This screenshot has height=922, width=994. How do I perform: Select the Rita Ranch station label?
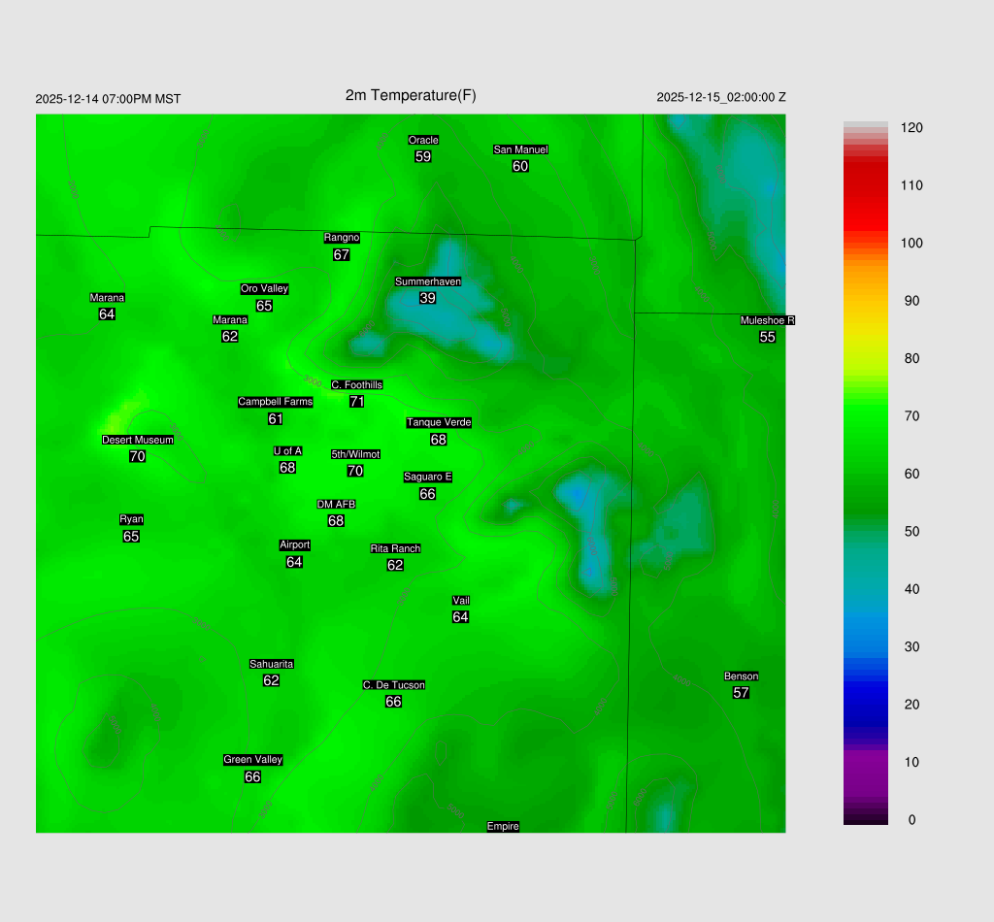(395, 548)
